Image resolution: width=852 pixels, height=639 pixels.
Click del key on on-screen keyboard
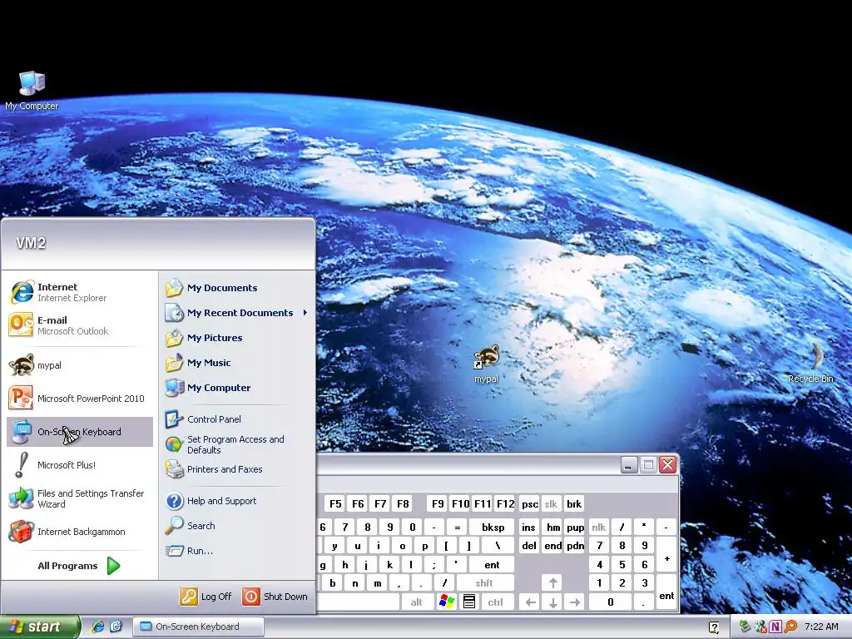coord(528,546)
